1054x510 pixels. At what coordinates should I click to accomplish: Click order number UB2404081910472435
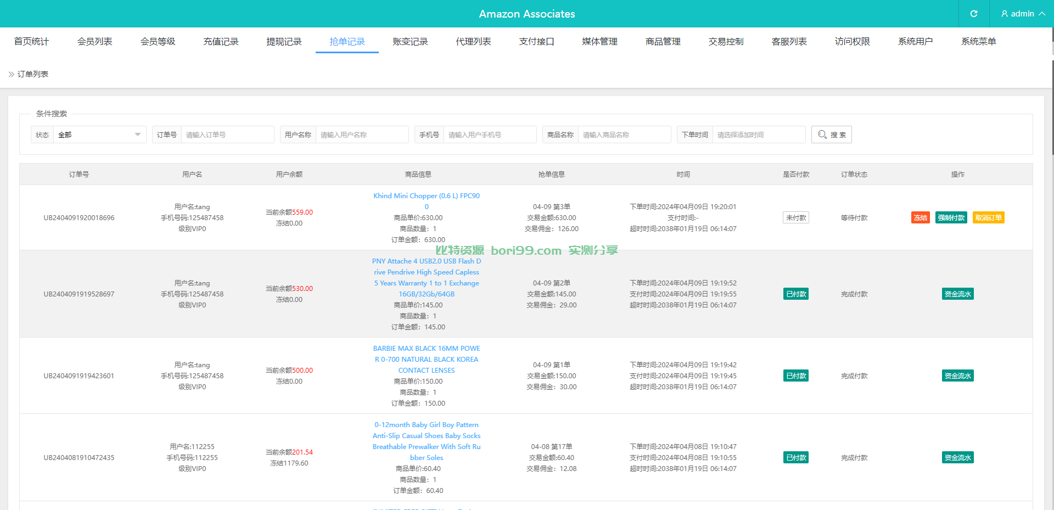pyautogui.click(x=79, y=458)
